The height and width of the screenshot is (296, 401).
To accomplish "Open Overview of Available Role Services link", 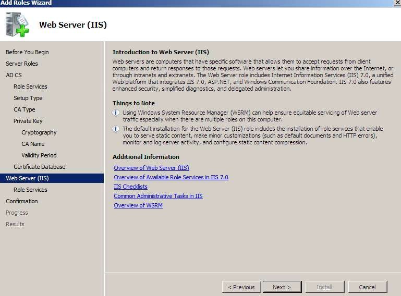I will (x=171, y=177).
